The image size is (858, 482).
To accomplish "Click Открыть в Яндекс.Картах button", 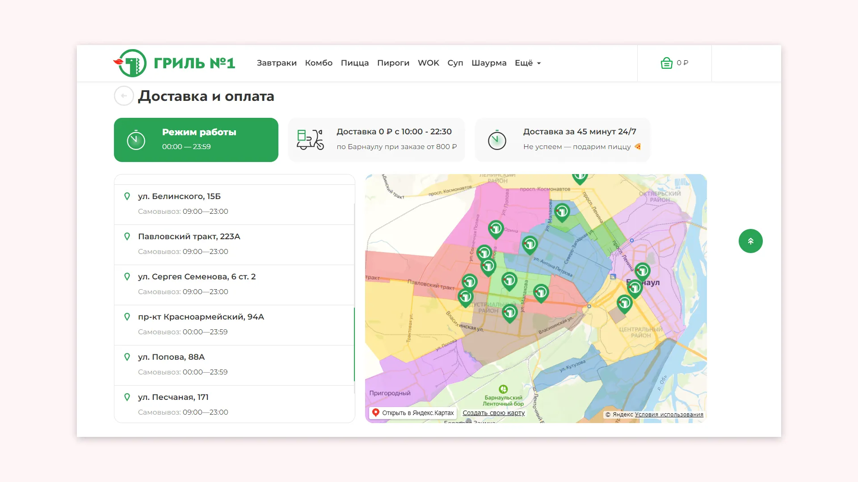I will [x=413, y=413].
